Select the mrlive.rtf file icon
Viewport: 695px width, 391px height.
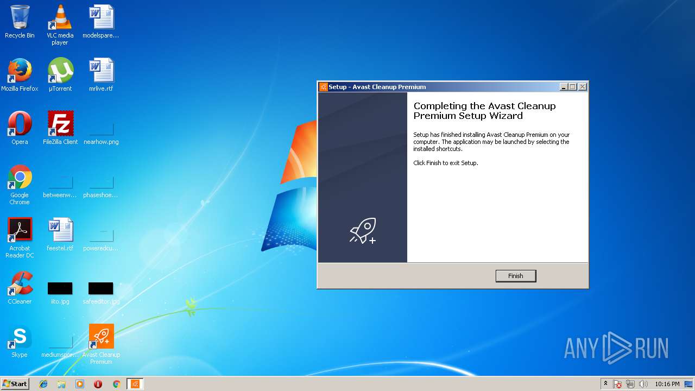(101, 75)
